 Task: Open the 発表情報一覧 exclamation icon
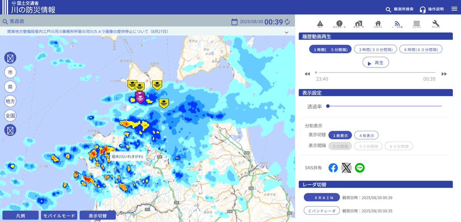(339, 24)
